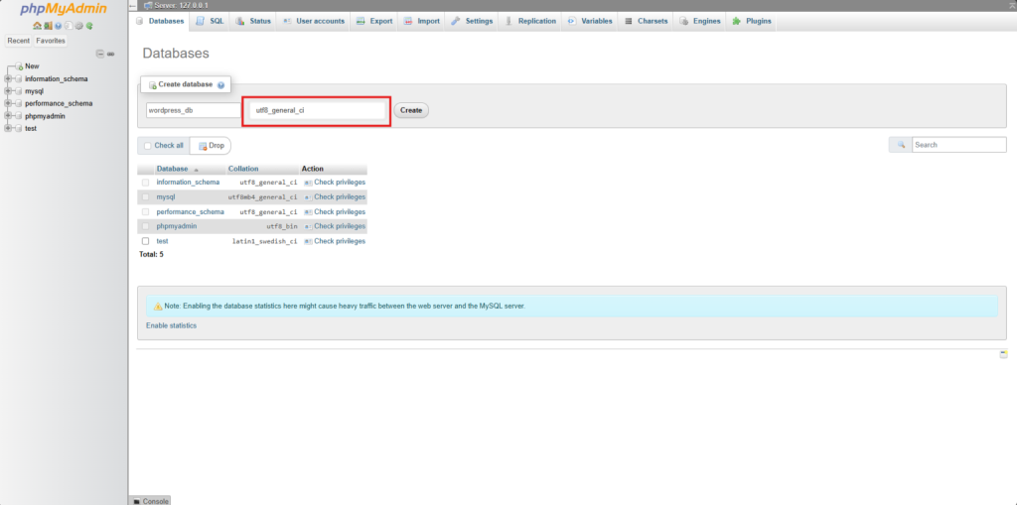The image size is (1017, 505).
Task: Click the wordpress_db database name field
Action: [193, 110]
